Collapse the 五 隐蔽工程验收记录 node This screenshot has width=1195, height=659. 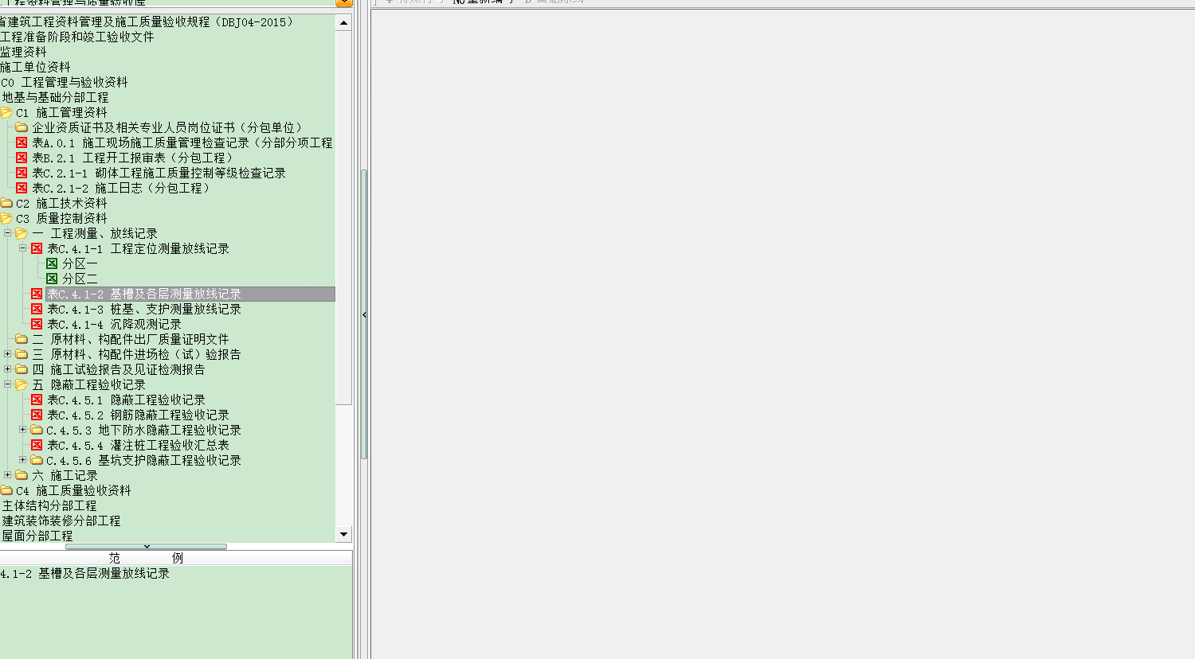[8, 384]
